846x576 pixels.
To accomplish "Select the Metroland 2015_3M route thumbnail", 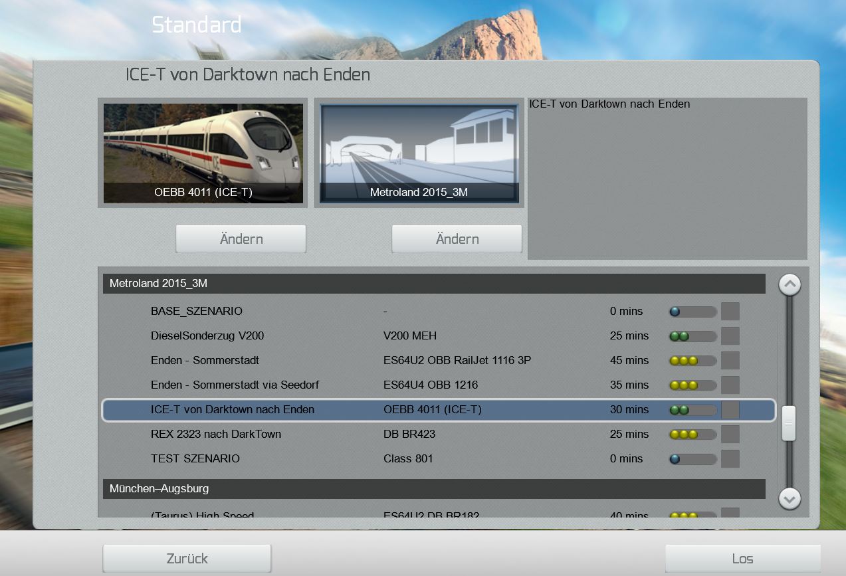I will click(x=419, y=153).
